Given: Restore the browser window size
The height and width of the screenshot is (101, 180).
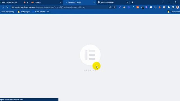Looking at the screenshot, I should tap(175, 2).
